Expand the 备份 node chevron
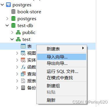 (x=17, y=88)
